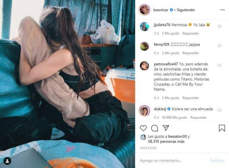
Task: Open the basnicar username link
Action: [x=161, y=10]
